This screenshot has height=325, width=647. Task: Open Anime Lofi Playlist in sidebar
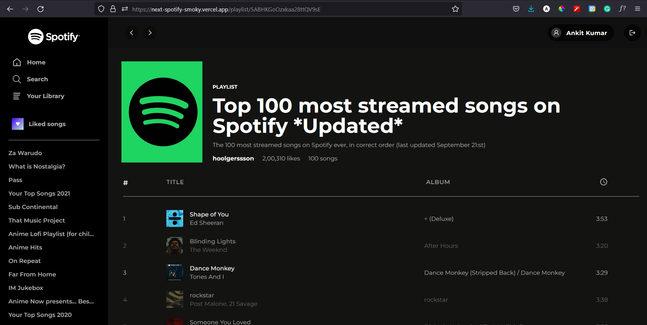click(x=51, y=234)
